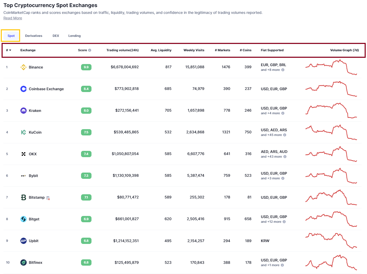
Task: Sort by # Markets header
Action: point(222,50)
